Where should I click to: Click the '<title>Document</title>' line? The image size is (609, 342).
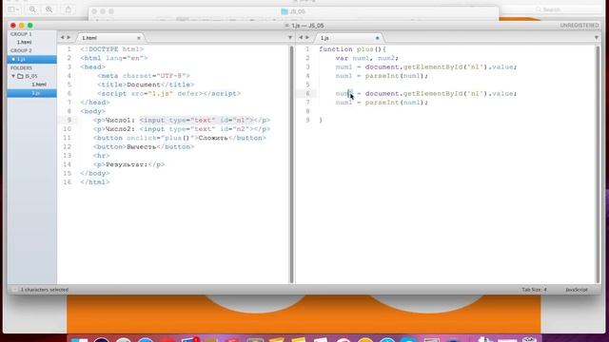(x=146, y=85)
